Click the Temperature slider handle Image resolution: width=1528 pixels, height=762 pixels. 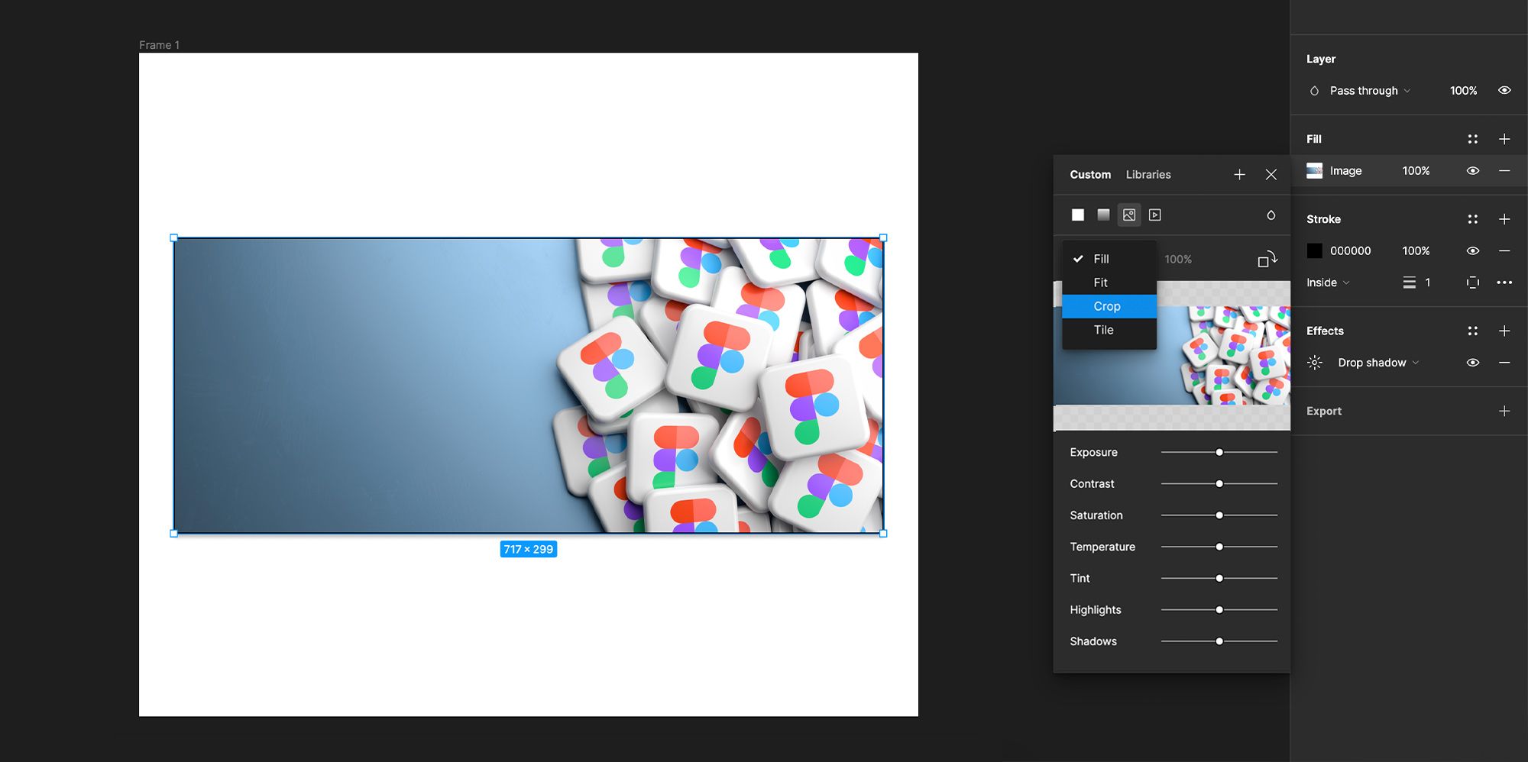click(1219, 547)
